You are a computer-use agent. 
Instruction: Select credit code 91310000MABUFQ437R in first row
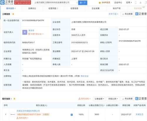33,21
